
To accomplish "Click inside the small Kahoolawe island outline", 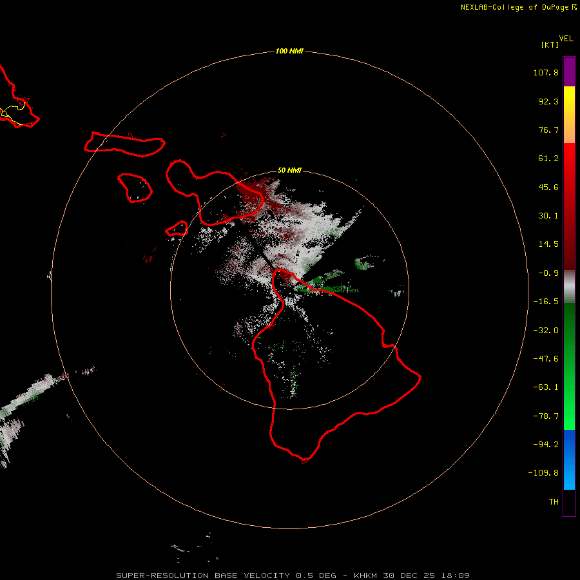I will click(x=177, y=229).
